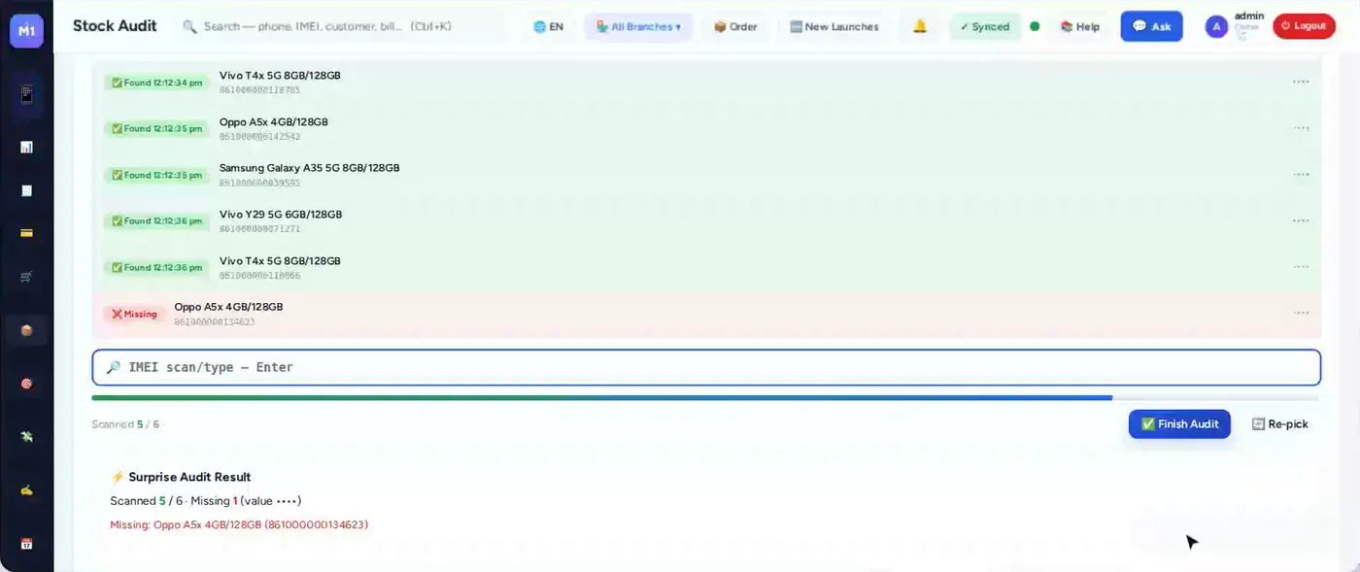Click the Found 12:12:34 pm badge

click(x=156, y=83)
